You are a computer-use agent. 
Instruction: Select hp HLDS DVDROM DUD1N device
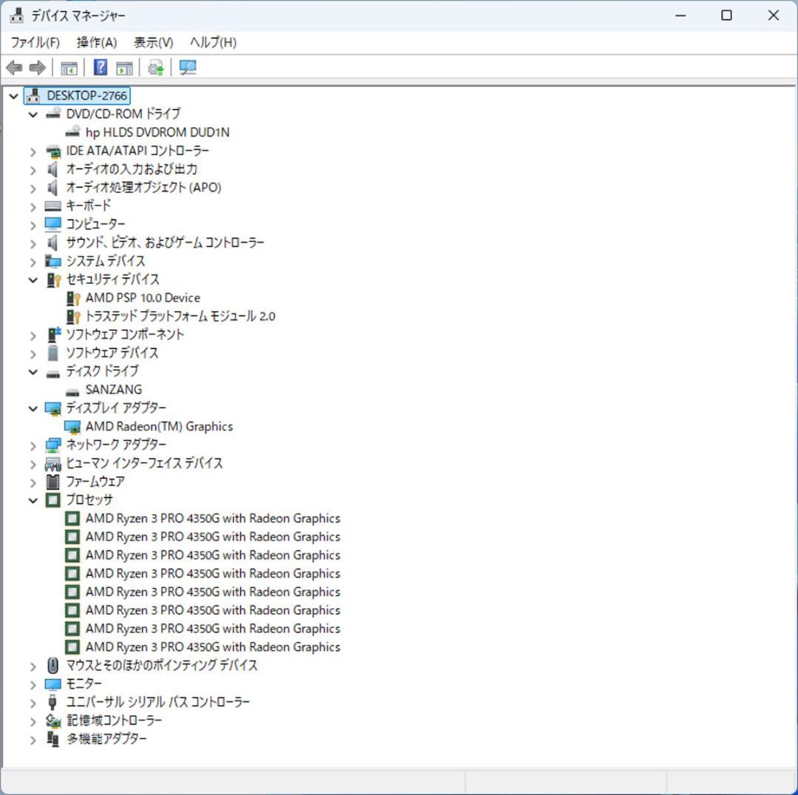click(157, 132)
